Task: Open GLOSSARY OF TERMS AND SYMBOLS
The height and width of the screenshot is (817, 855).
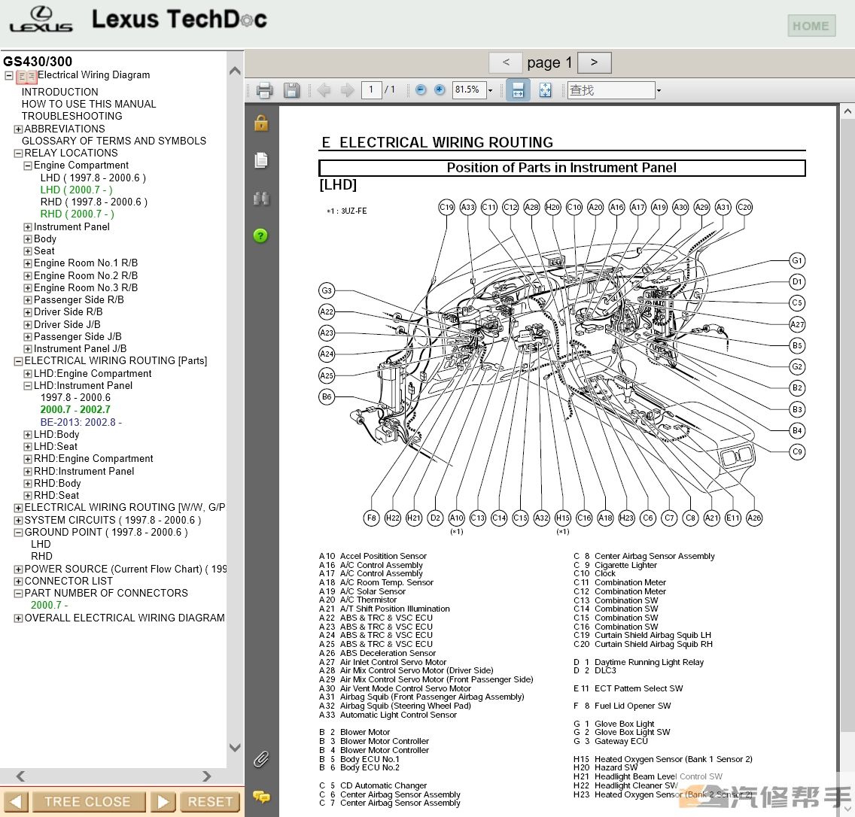Action: click(x=114, y=141)
